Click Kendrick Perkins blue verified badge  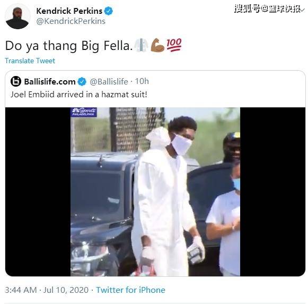109,11
